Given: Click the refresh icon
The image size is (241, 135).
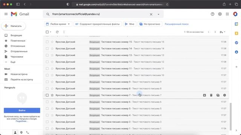Looking at the screenshot, I should tap(57, 32).
